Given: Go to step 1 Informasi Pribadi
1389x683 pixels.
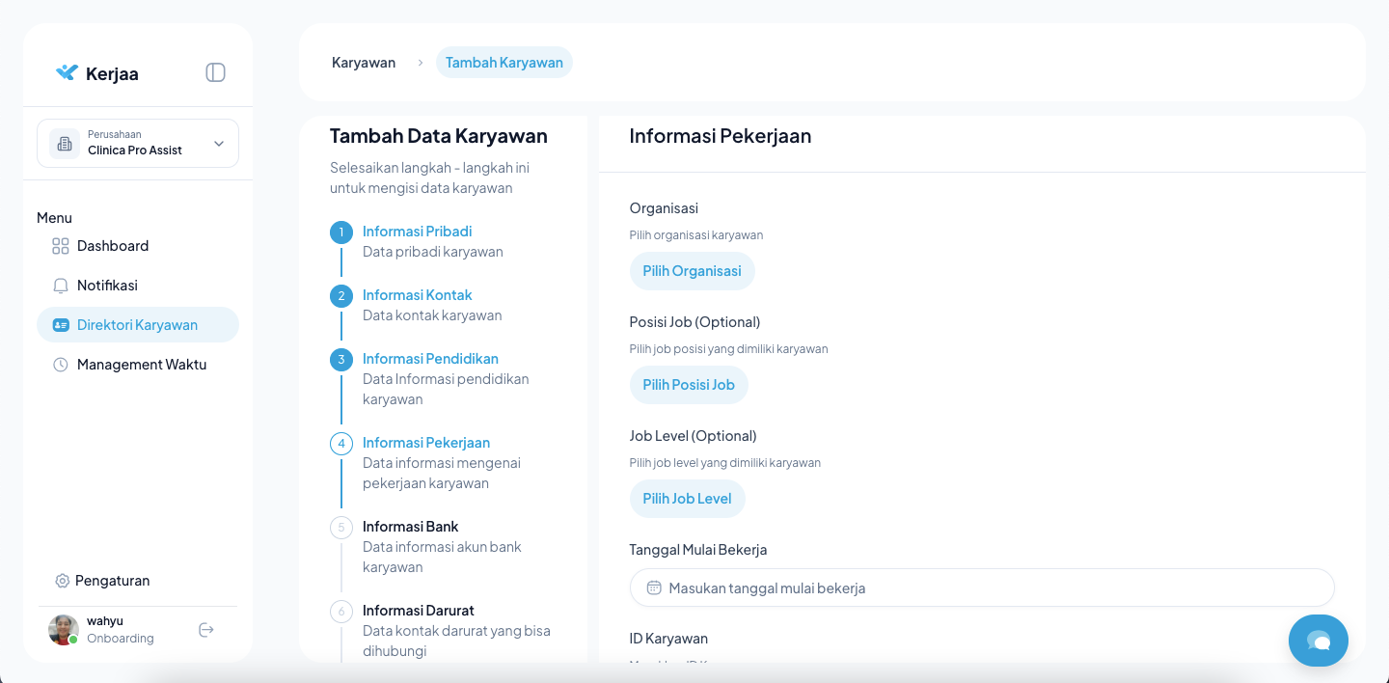Looking at the screenshot, I should tap(417, 232).
